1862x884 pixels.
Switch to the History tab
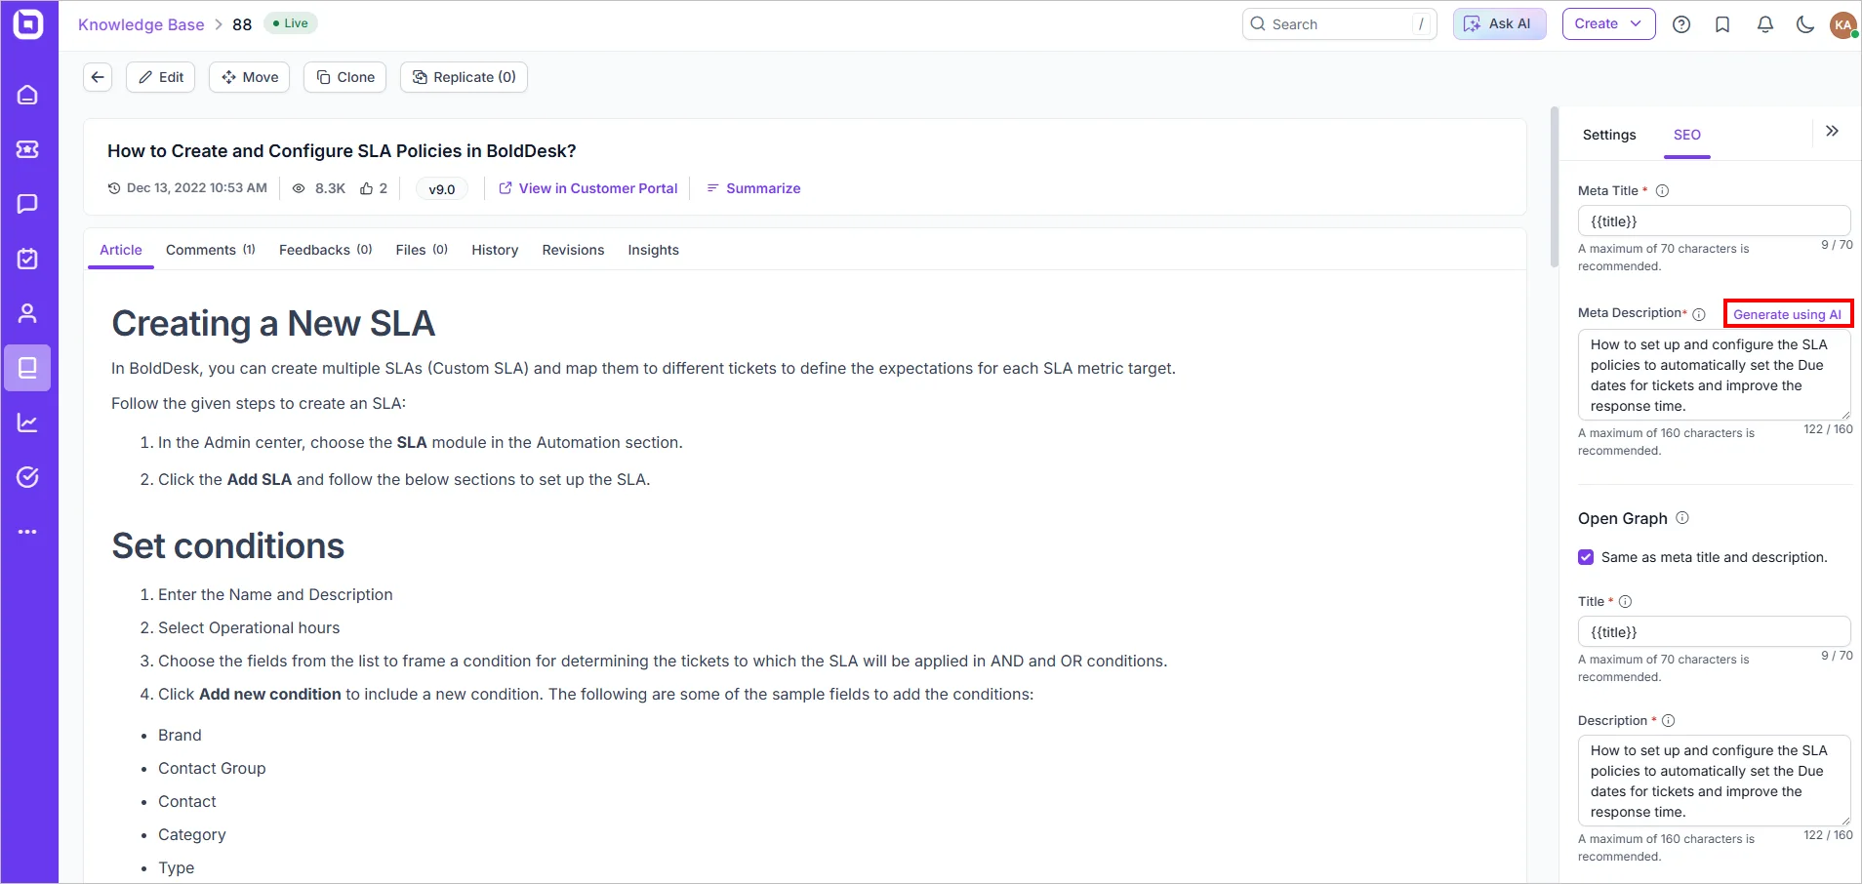coord(495,250)
